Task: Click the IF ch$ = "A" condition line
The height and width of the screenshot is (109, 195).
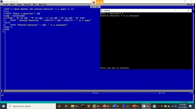Action: pyautogui.click(x=45, y=18)
